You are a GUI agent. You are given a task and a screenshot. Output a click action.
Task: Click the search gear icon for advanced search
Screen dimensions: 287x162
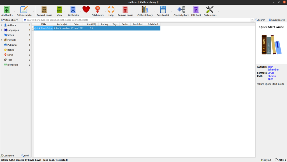(x=25, y=20)
